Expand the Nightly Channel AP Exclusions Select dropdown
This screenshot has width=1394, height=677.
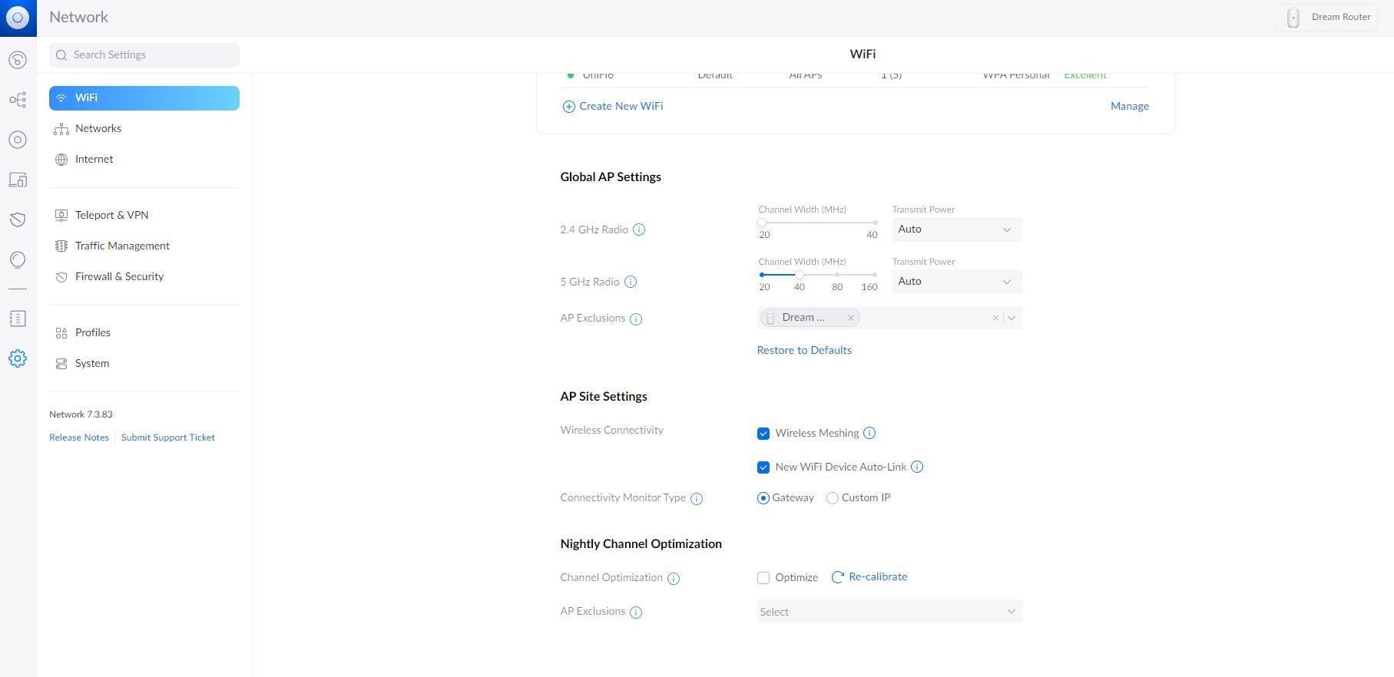[x=889, y=612]
